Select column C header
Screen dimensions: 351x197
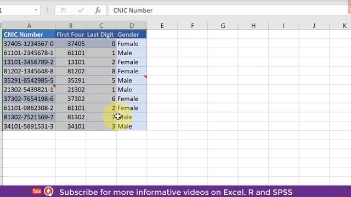point(101,26)
